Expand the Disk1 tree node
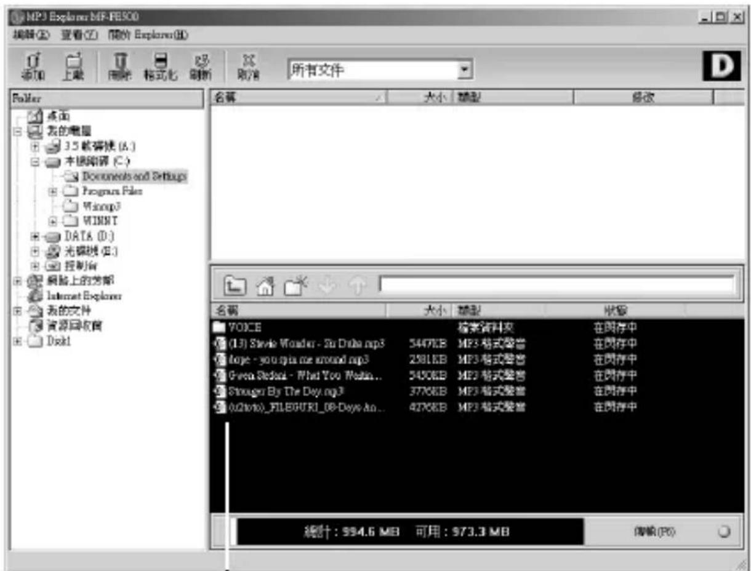Viewport: 751px width, 571px height. point(18,341)
